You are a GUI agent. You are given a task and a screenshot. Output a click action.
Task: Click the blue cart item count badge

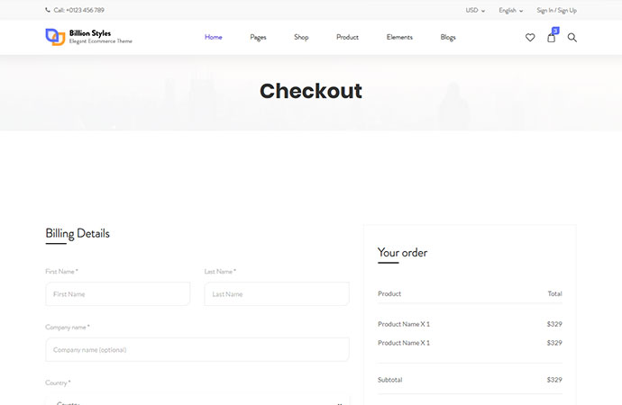555,31
